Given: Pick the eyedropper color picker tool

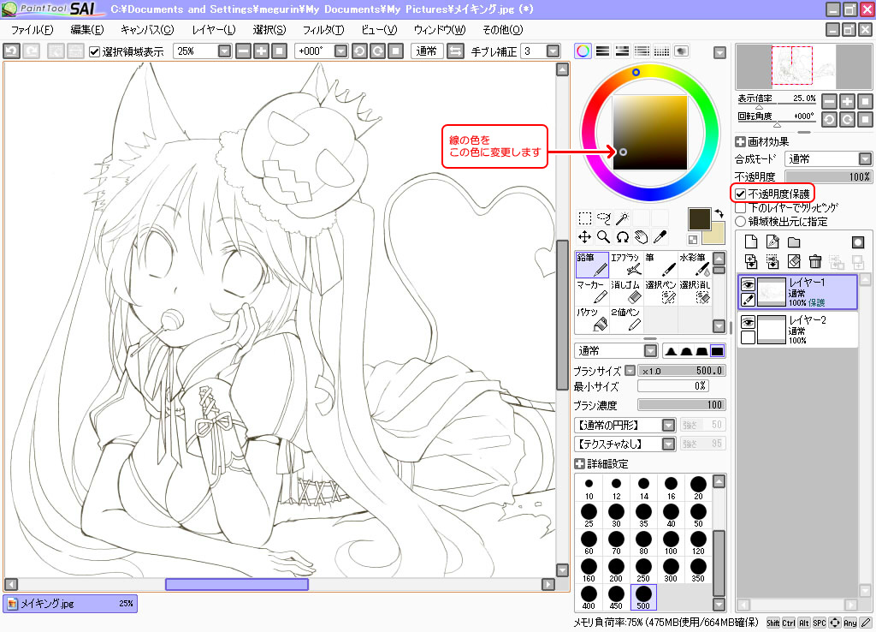Looking at the screenshot, I should pyautogui.click(x=660, y=237).
